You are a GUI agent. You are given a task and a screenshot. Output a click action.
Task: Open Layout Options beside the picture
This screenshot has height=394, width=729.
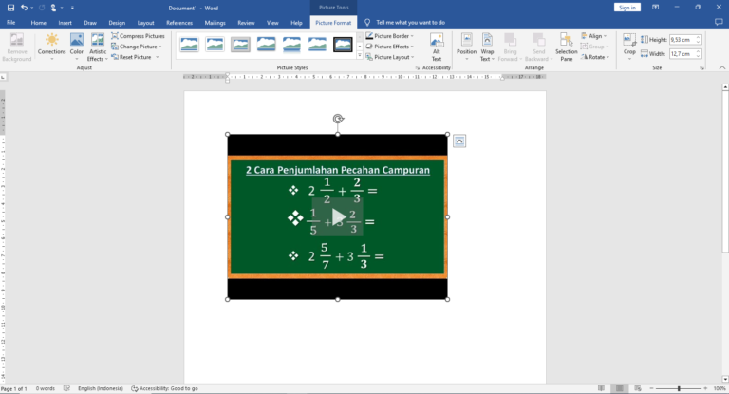pyautogui.click(x=459, y=141)
